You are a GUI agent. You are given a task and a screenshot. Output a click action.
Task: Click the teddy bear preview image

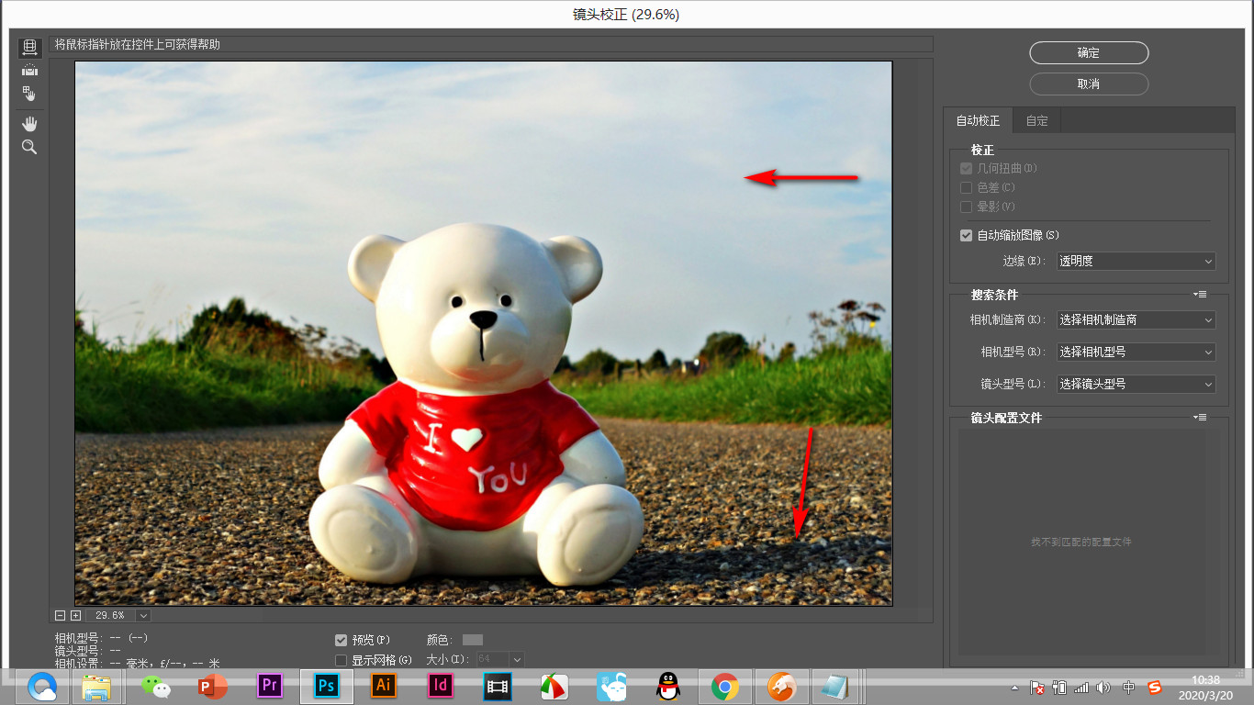point(484,333)
